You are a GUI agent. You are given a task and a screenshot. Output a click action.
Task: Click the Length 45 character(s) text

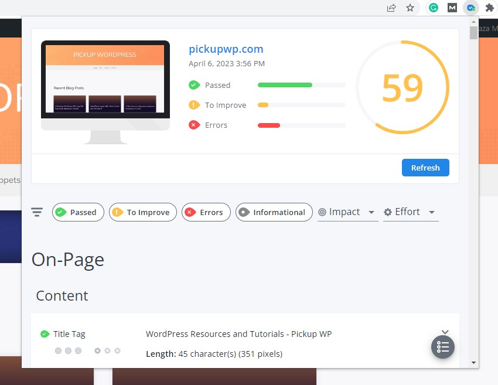point(214,354)
